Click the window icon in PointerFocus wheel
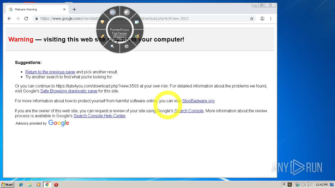Screen dimensions: 335x188 [137, 22]
